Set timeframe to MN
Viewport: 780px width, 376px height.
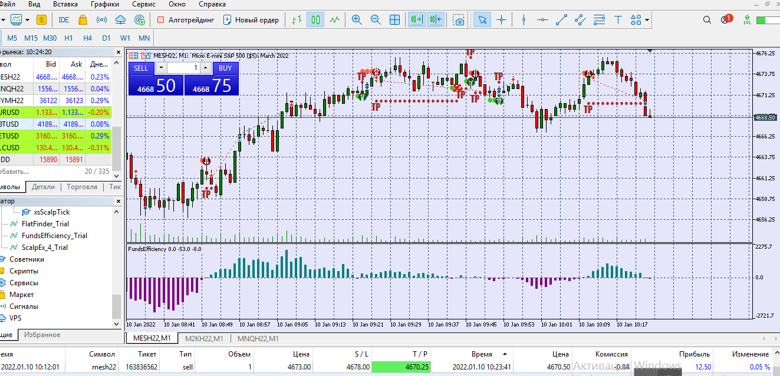(x=144, y=38)
